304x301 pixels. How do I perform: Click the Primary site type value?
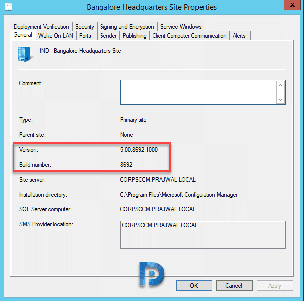(133, 120)
